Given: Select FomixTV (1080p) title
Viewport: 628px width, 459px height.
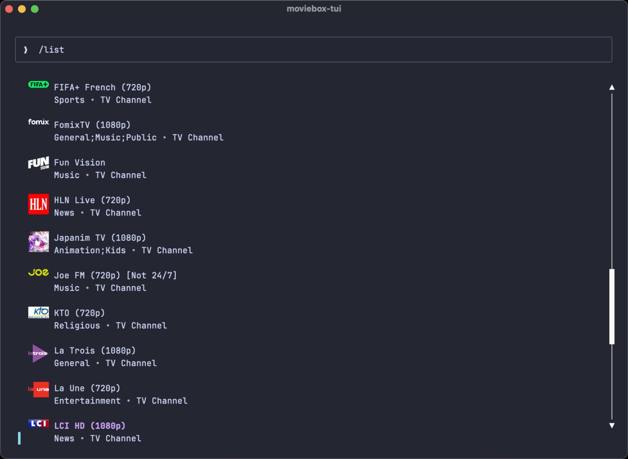Looking at the screenshot, I should pos(92,125).
